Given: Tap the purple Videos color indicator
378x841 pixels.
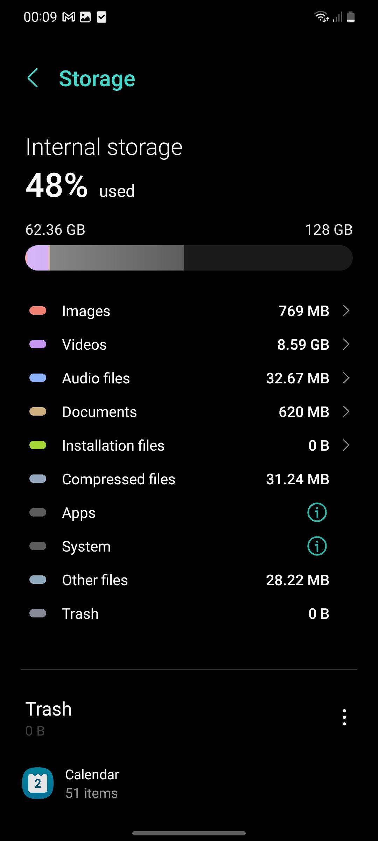Looking at the screenshot, I should (x=38, y=344).
